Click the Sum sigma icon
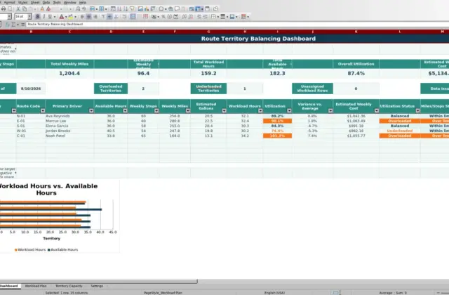The image size is (449, 295). [x=13, y=25]
